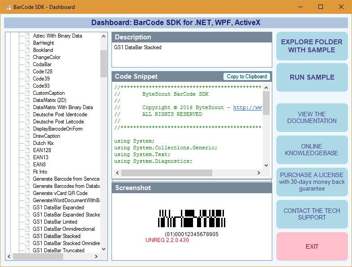
Task: Select the DataMatrix With Binary Data sample
Action: click(x=63, y=107)
